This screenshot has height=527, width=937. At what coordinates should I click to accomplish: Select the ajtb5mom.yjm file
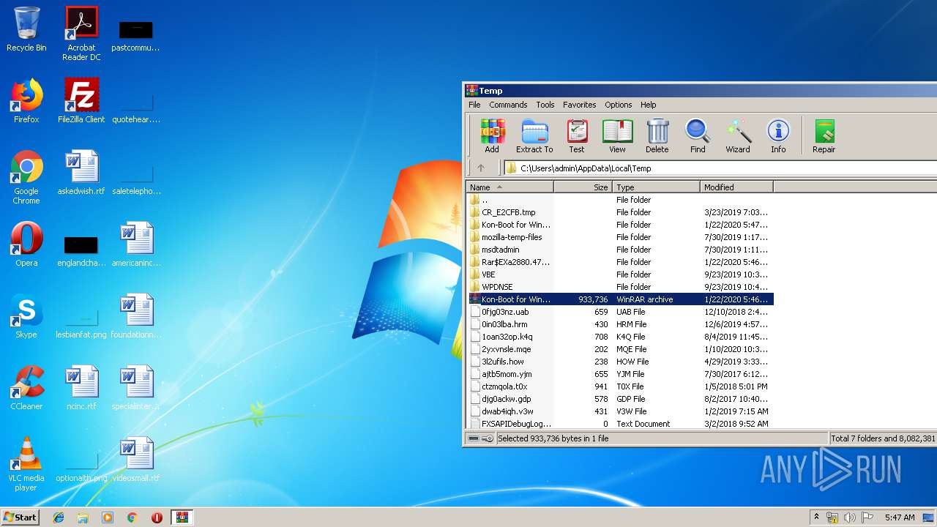620,374
